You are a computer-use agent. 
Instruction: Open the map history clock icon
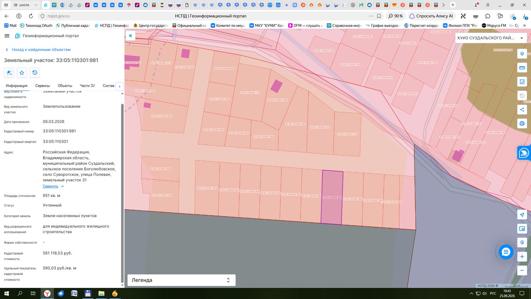coord(522,96)
